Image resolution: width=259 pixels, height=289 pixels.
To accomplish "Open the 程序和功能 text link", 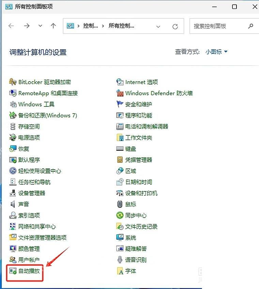I will pyautogui.click(x=139, y=115).
